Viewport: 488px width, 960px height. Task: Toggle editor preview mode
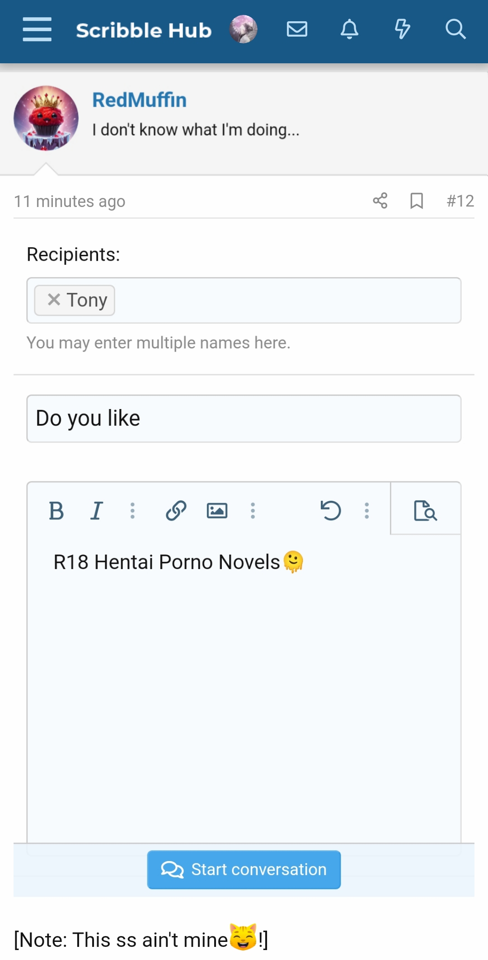pyautogui.click(x=425, y=511)
